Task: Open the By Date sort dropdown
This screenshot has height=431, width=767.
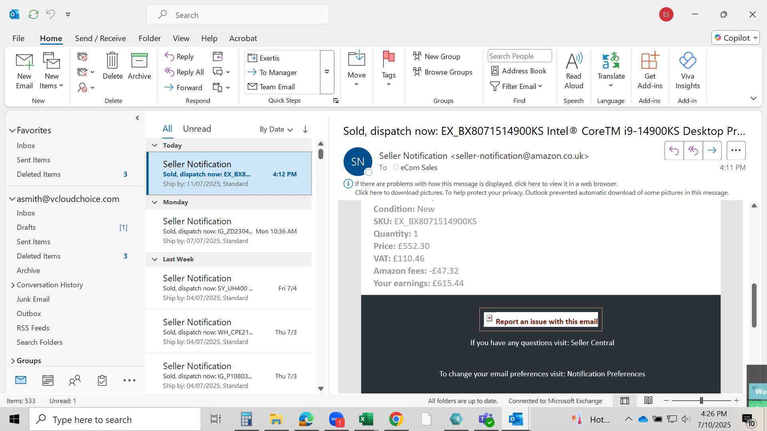Action: 276,129
